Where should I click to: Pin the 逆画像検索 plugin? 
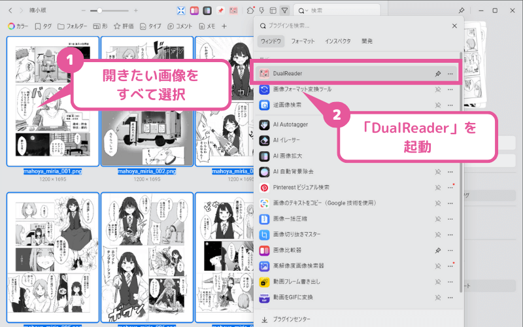click(438, 105)
